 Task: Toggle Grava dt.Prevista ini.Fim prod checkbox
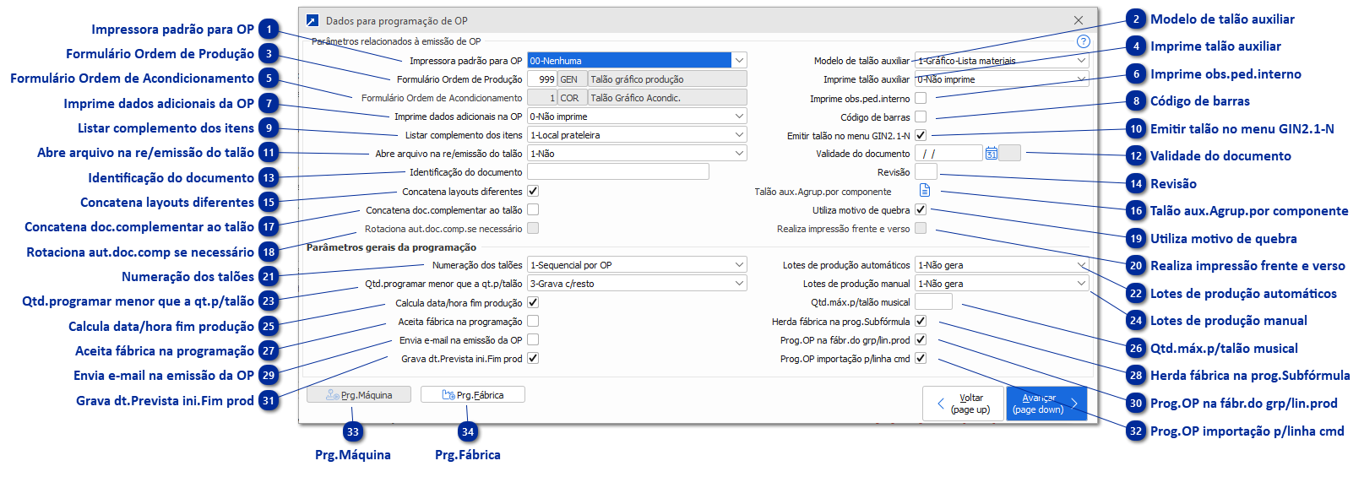click(x=533, y=358)
